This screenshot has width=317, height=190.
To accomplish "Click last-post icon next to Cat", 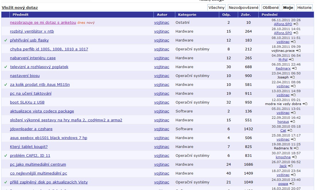I will click(290, 130).
